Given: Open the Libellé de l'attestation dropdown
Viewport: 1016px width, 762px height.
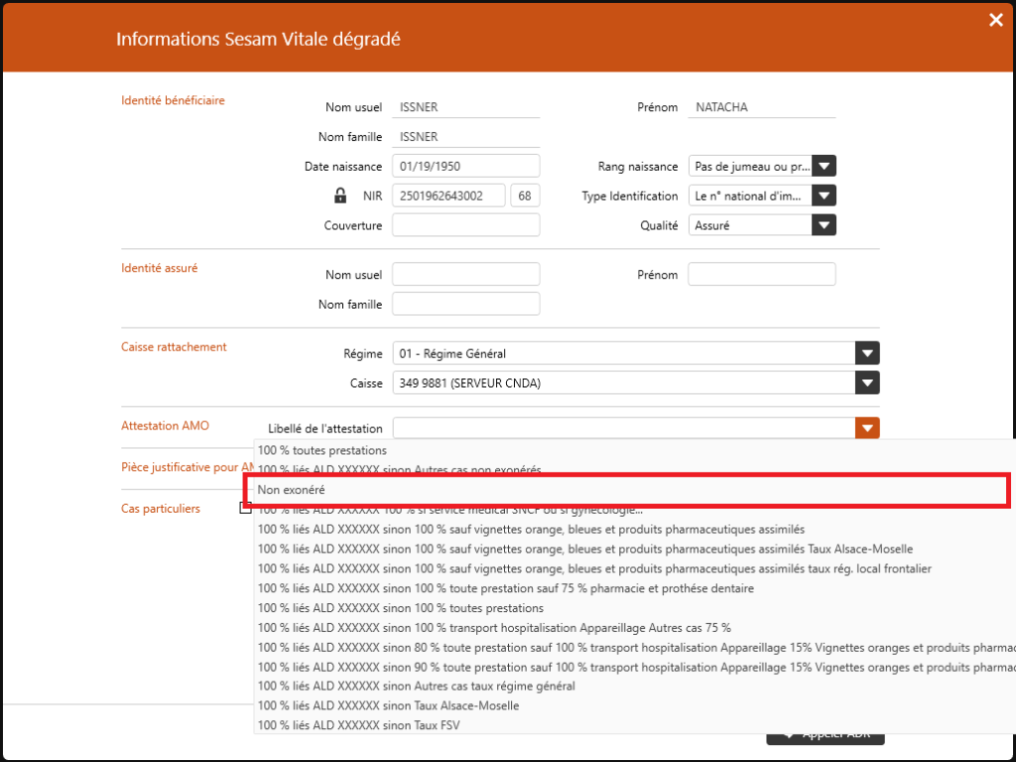Looking at the screenshot, I should point(866,428).
